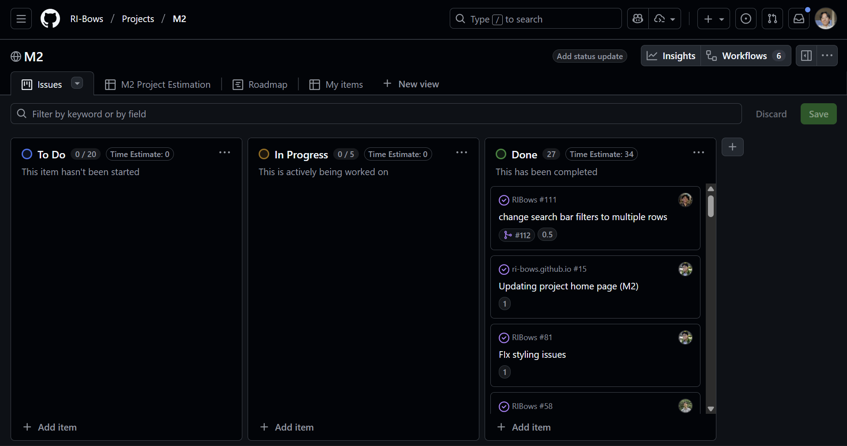Open the notifications inbox
The image size is (847, 446).
[x=798, y=19]
